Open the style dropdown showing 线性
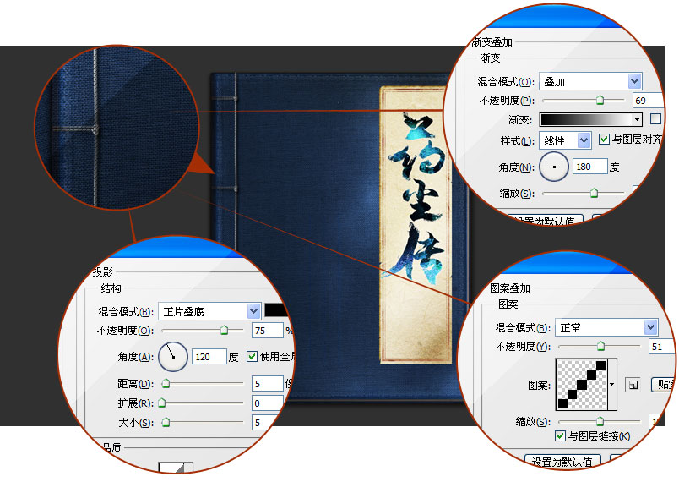679x482 pixels. (x=565, y=140)
